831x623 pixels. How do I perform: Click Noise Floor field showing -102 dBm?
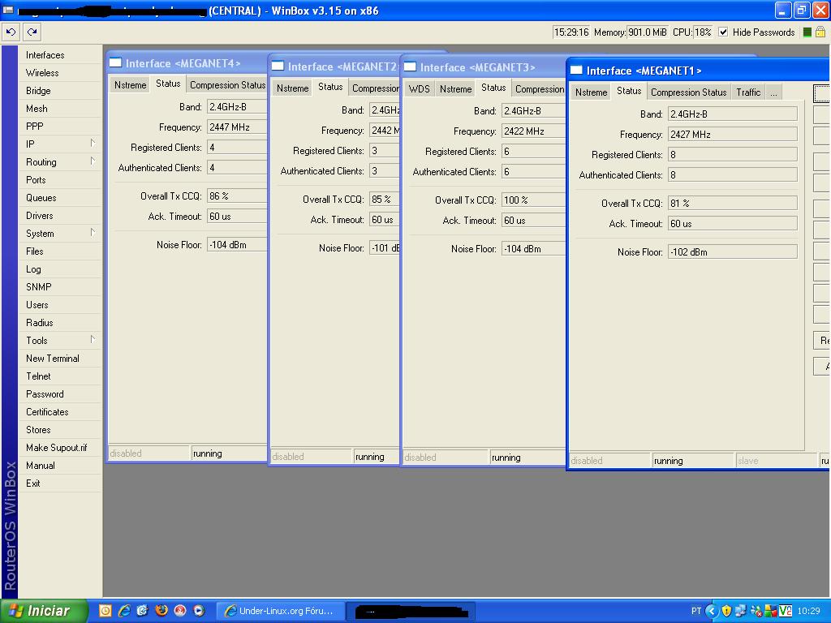(x=733, y=252)
